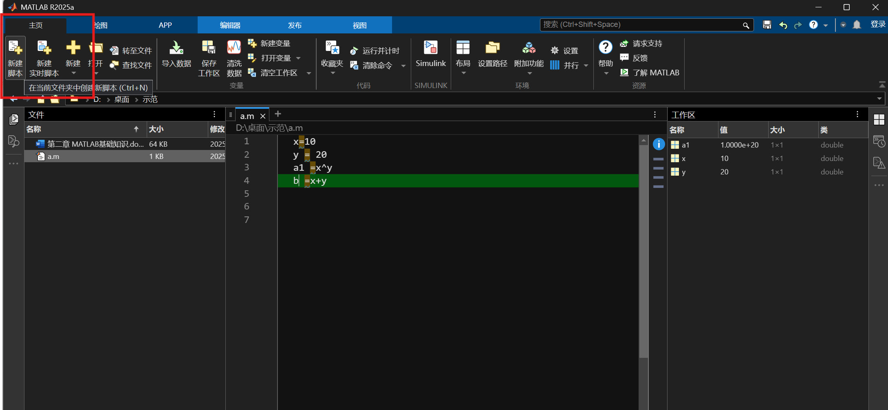888x410 pixels.
Task: Click the Add-Ons (附加功能) icon
Action: click(529, 48)
